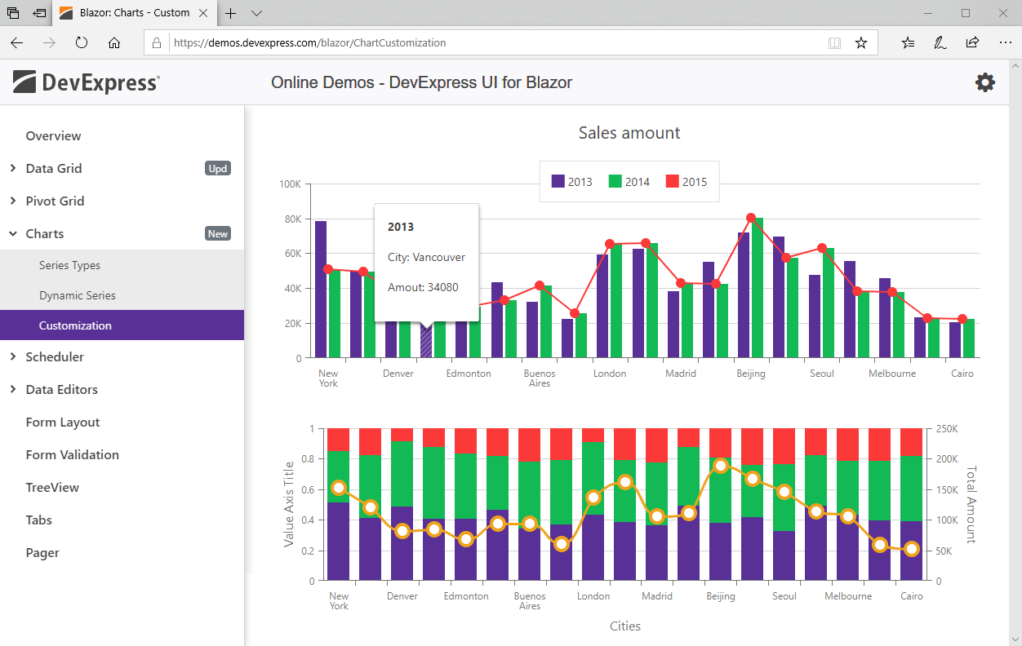Image resolution: width=1022 pixels, height=646 pixels.
Task: Select the Customization item
Action: tap(122, 325)
